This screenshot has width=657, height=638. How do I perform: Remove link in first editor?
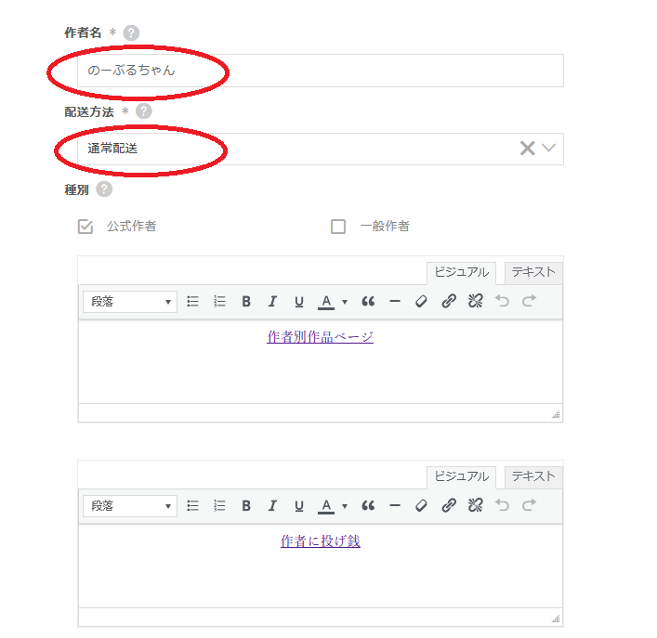click(x=475, y=301)
